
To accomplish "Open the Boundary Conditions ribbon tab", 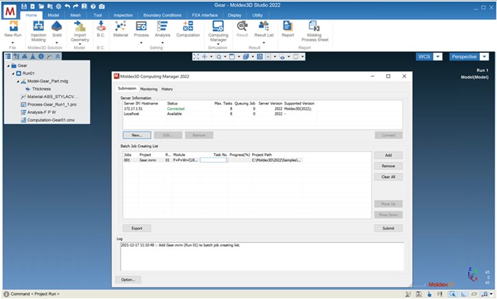I will click(162, 15).
